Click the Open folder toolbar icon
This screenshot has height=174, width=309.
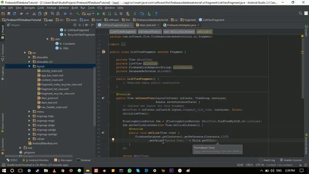point(3,14)
